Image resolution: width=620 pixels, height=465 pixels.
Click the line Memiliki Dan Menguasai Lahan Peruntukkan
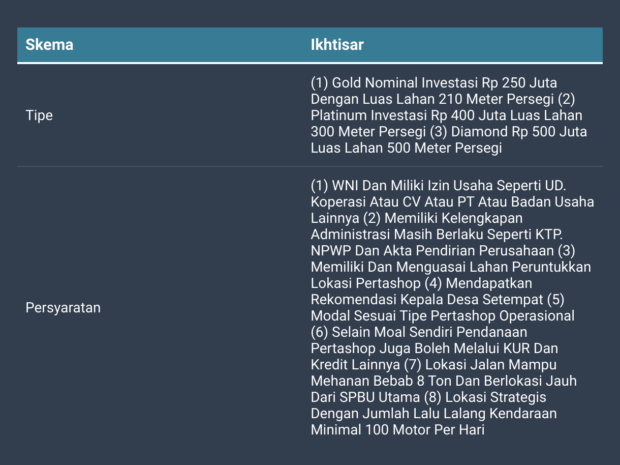click(451, 267)
